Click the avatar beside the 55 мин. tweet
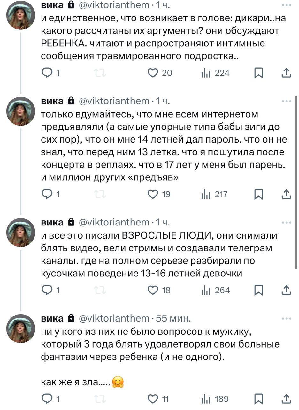 21,329
